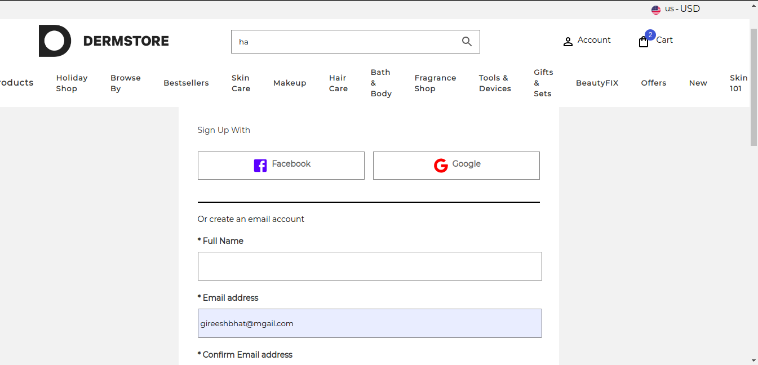Image resolution: width=758 pixels, height=365 pixels.
Task: Sign up with Google button
Action: coord(456,165)
